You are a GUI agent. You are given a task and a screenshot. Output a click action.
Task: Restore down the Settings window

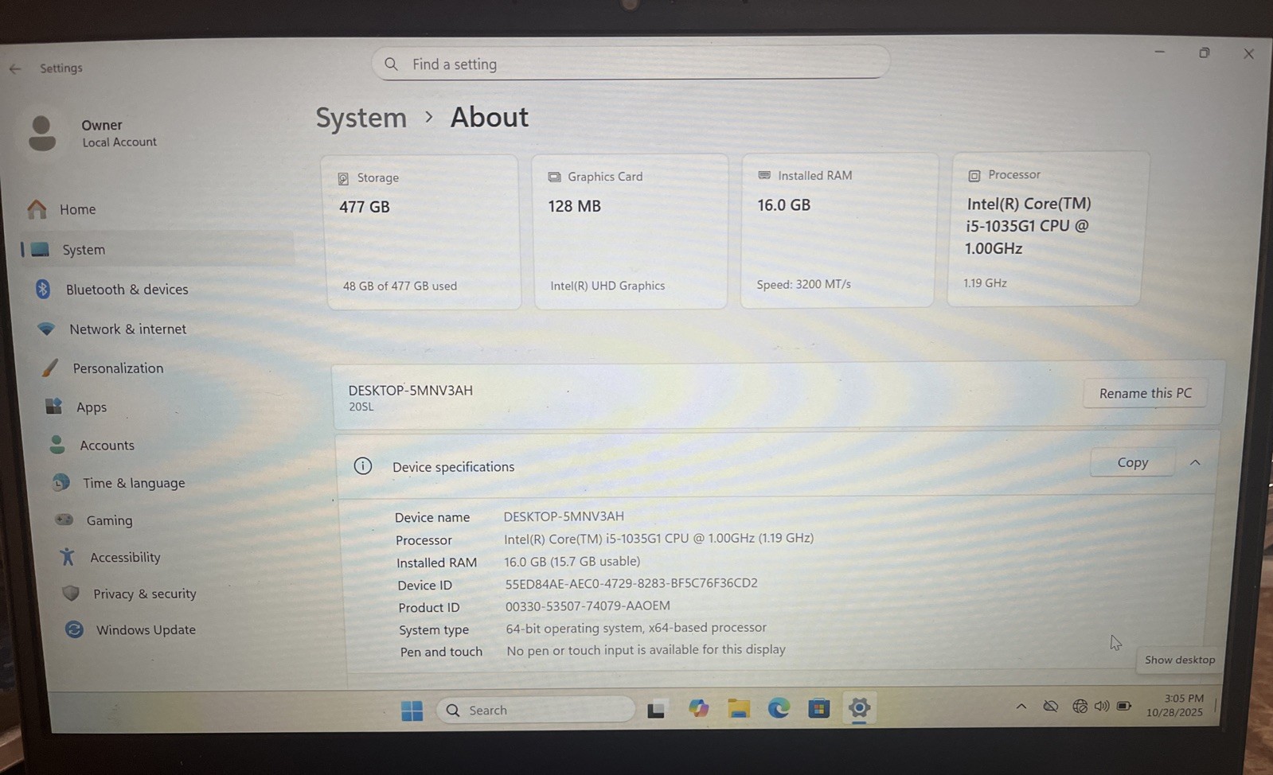(x=1205, y=53)
